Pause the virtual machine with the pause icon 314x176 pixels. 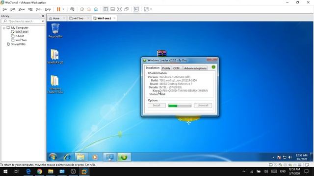tap(58, 9)
